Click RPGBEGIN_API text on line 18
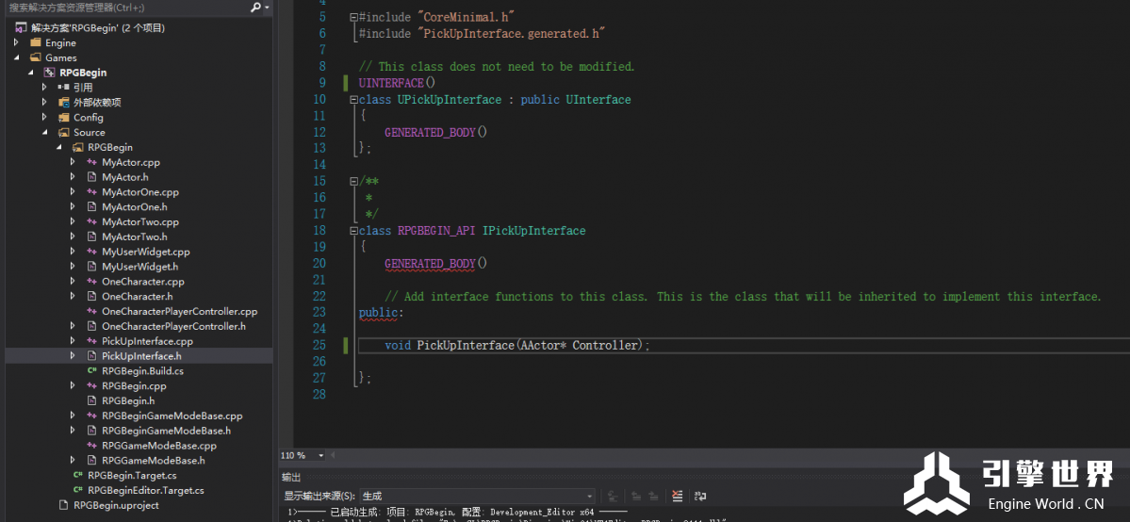Viewport: 1130px width, 522px height. (436, 231)
